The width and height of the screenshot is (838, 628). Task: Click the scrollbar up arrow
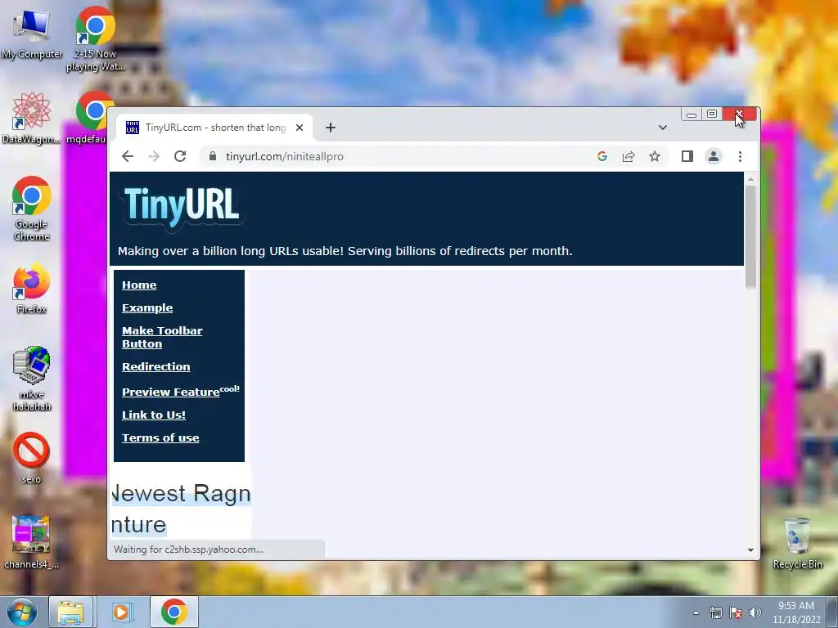click(x=750, y=179)
